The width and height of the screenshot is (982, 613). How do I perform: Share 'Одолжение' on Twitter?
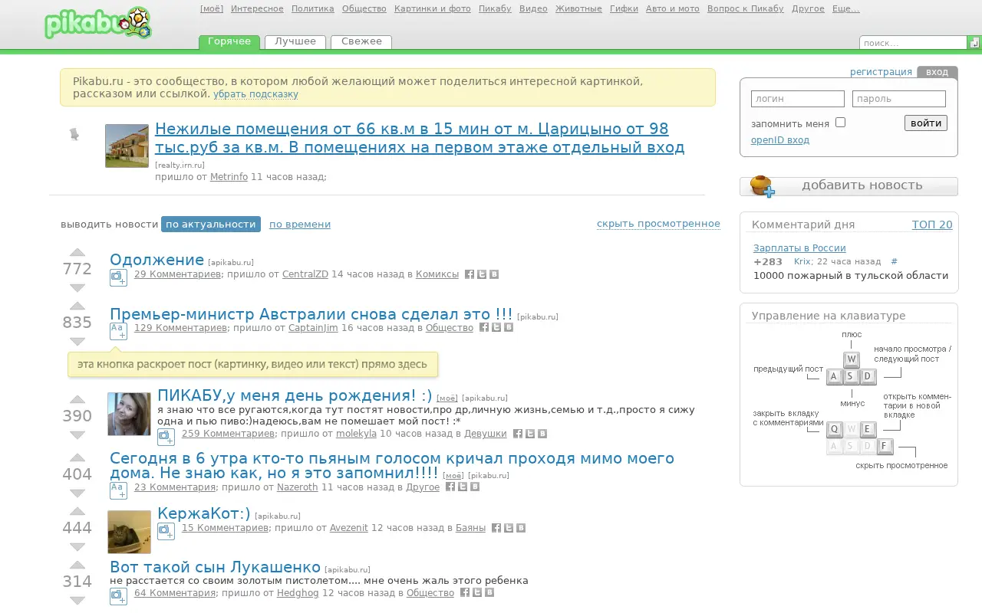click(x=482, y=274)
